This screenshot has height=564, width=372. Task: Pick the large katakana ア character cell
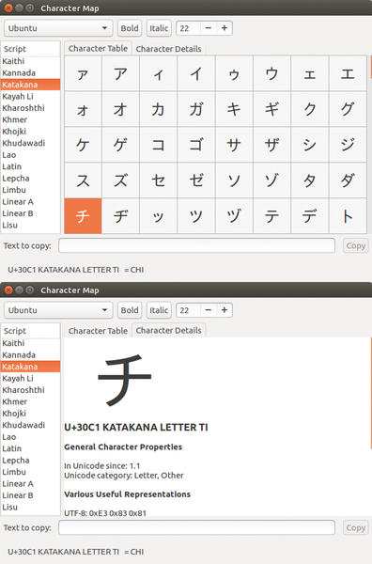pyautogui.click(x=121, y=73)
